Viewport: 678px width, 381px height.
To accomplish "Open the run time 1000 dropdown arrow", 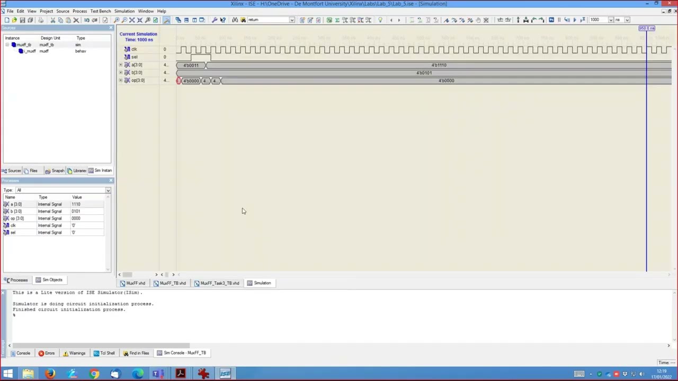I will click(611, 20).
